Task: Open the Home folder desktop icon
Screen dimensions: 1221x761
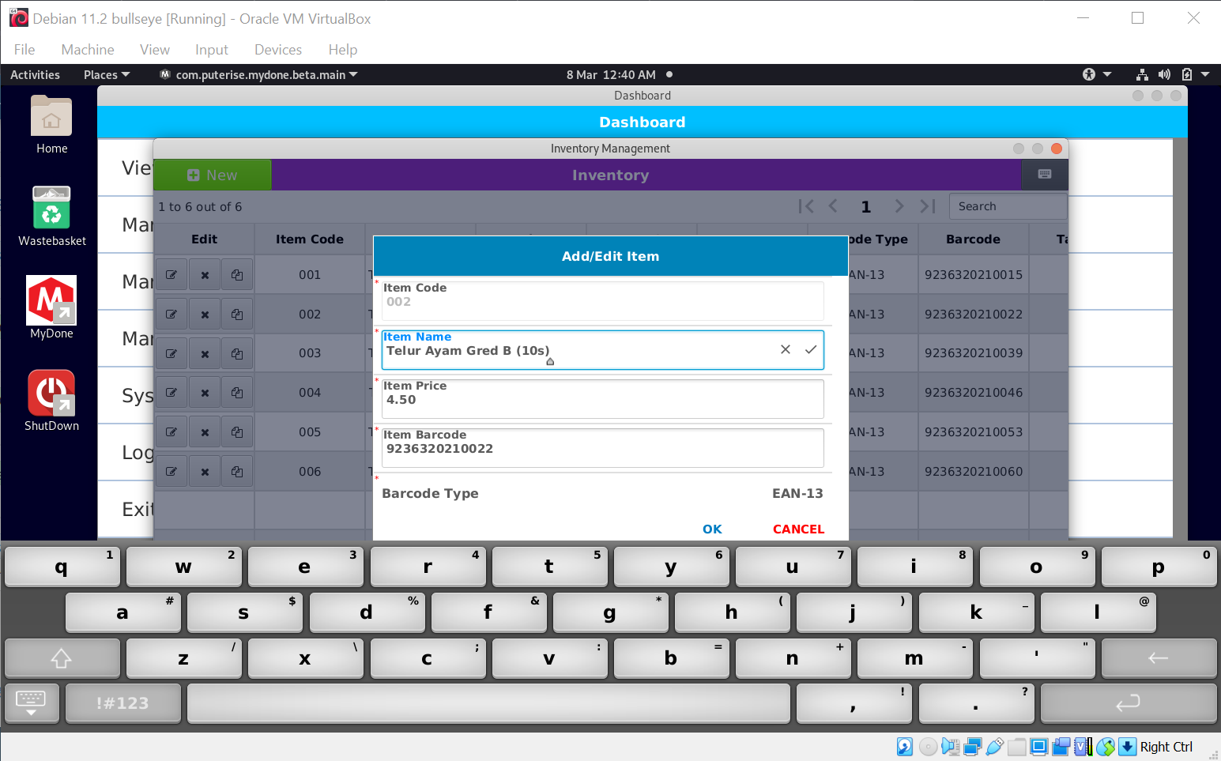Action: click(x=51, y=124)
